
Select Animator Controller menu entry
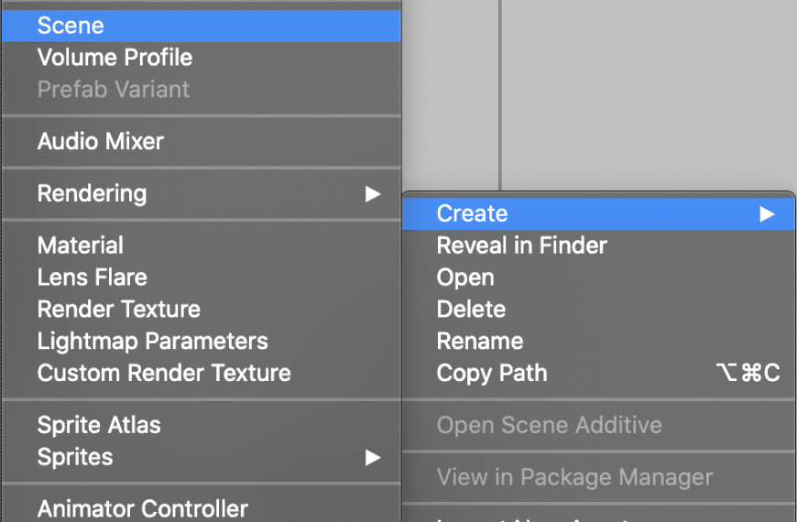pos(202,508)
